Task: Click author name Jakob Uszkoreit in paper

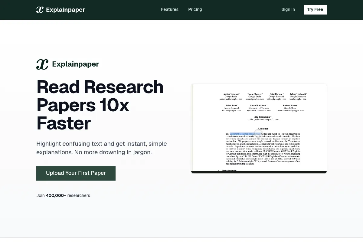Action: [x=298, y=94]
